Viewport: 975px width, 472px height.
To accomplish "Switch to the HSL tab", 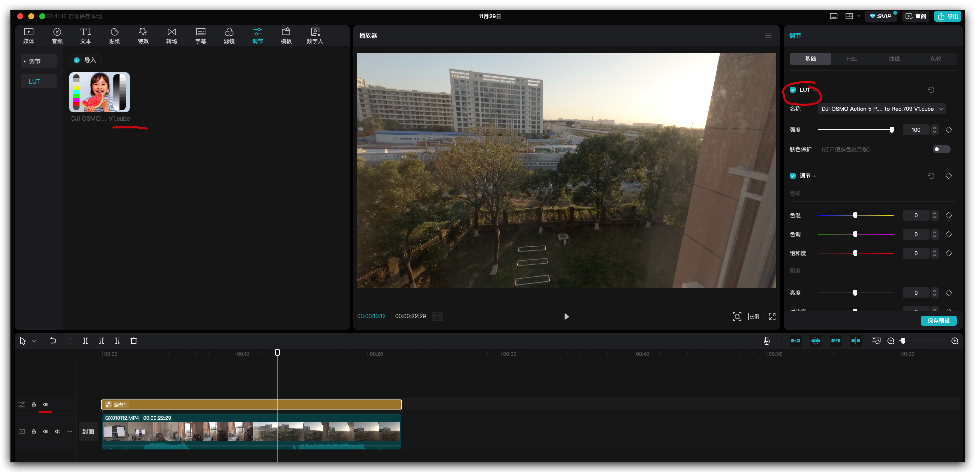I will pos(852,59).
